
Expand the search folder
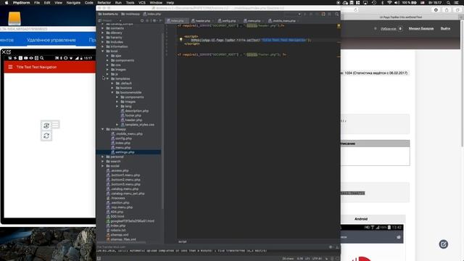pos(103,161)
